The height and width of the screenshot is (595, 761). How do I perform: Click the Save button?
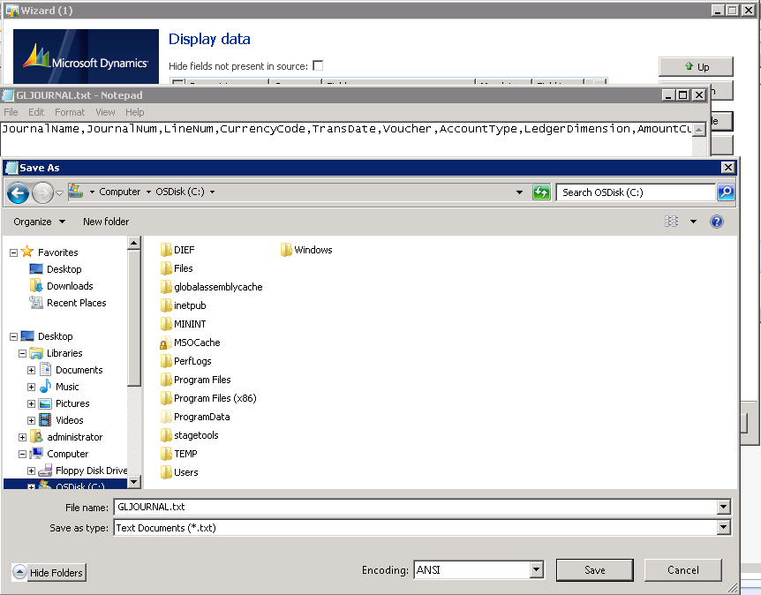pos(594,570)
